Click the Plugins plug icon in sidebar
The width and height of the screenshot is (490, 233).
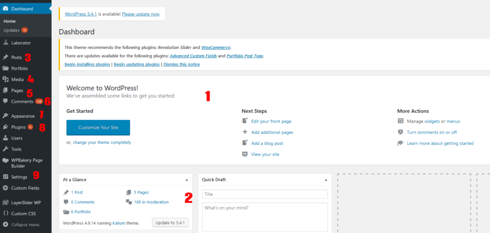pyautogui.click(x=5, y=127)
